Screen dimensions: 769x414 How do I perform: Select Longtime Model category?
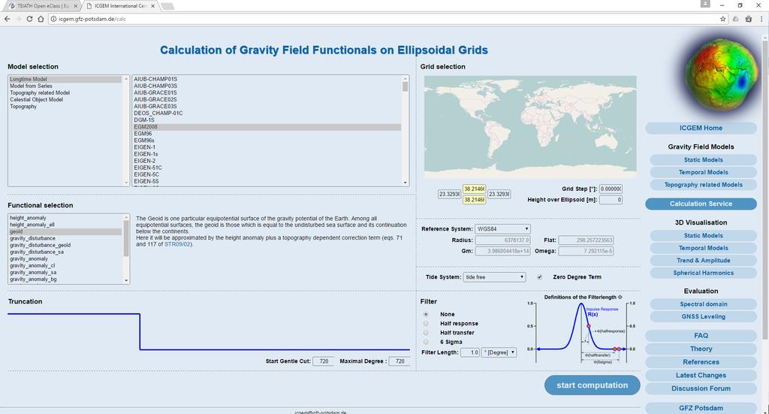tap(65, 79)
